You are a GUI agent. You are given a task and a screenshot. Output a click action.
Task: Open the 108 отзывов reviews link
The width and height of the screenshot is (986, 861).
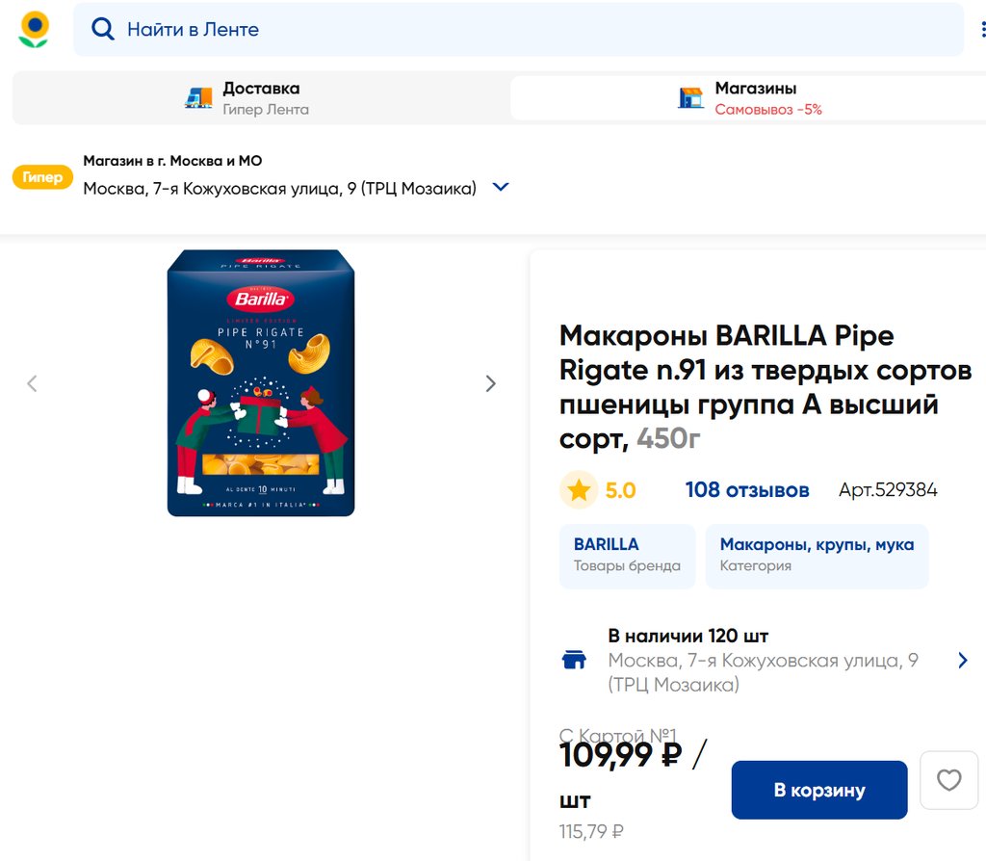pos(746,490)
